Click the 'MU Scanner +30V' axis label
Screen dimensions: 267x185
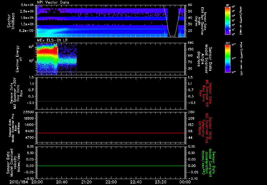pyautogui.click(x=15, y=93)
